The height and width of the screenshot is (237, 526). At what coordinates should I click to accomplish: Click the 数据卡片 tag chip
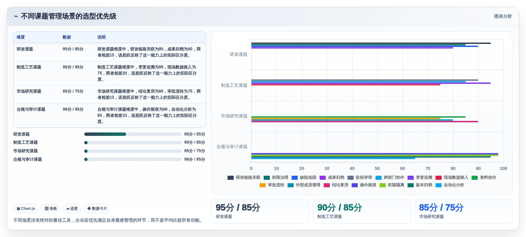(x=97, y=209)
